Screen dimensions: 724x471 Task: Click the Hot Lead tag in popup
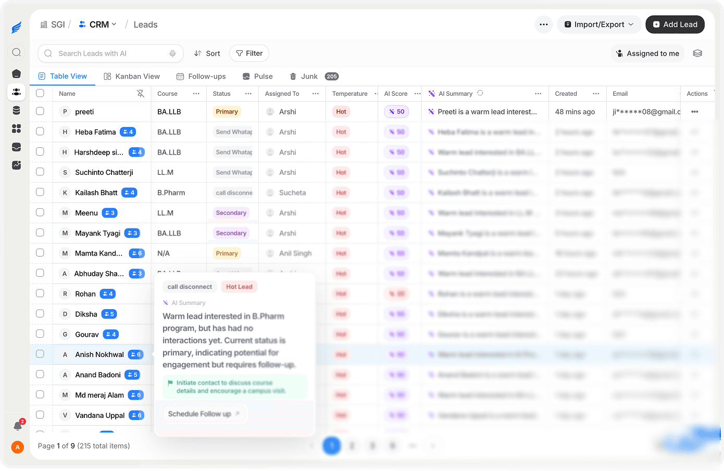pyautogui.click(x=239, y=287)
